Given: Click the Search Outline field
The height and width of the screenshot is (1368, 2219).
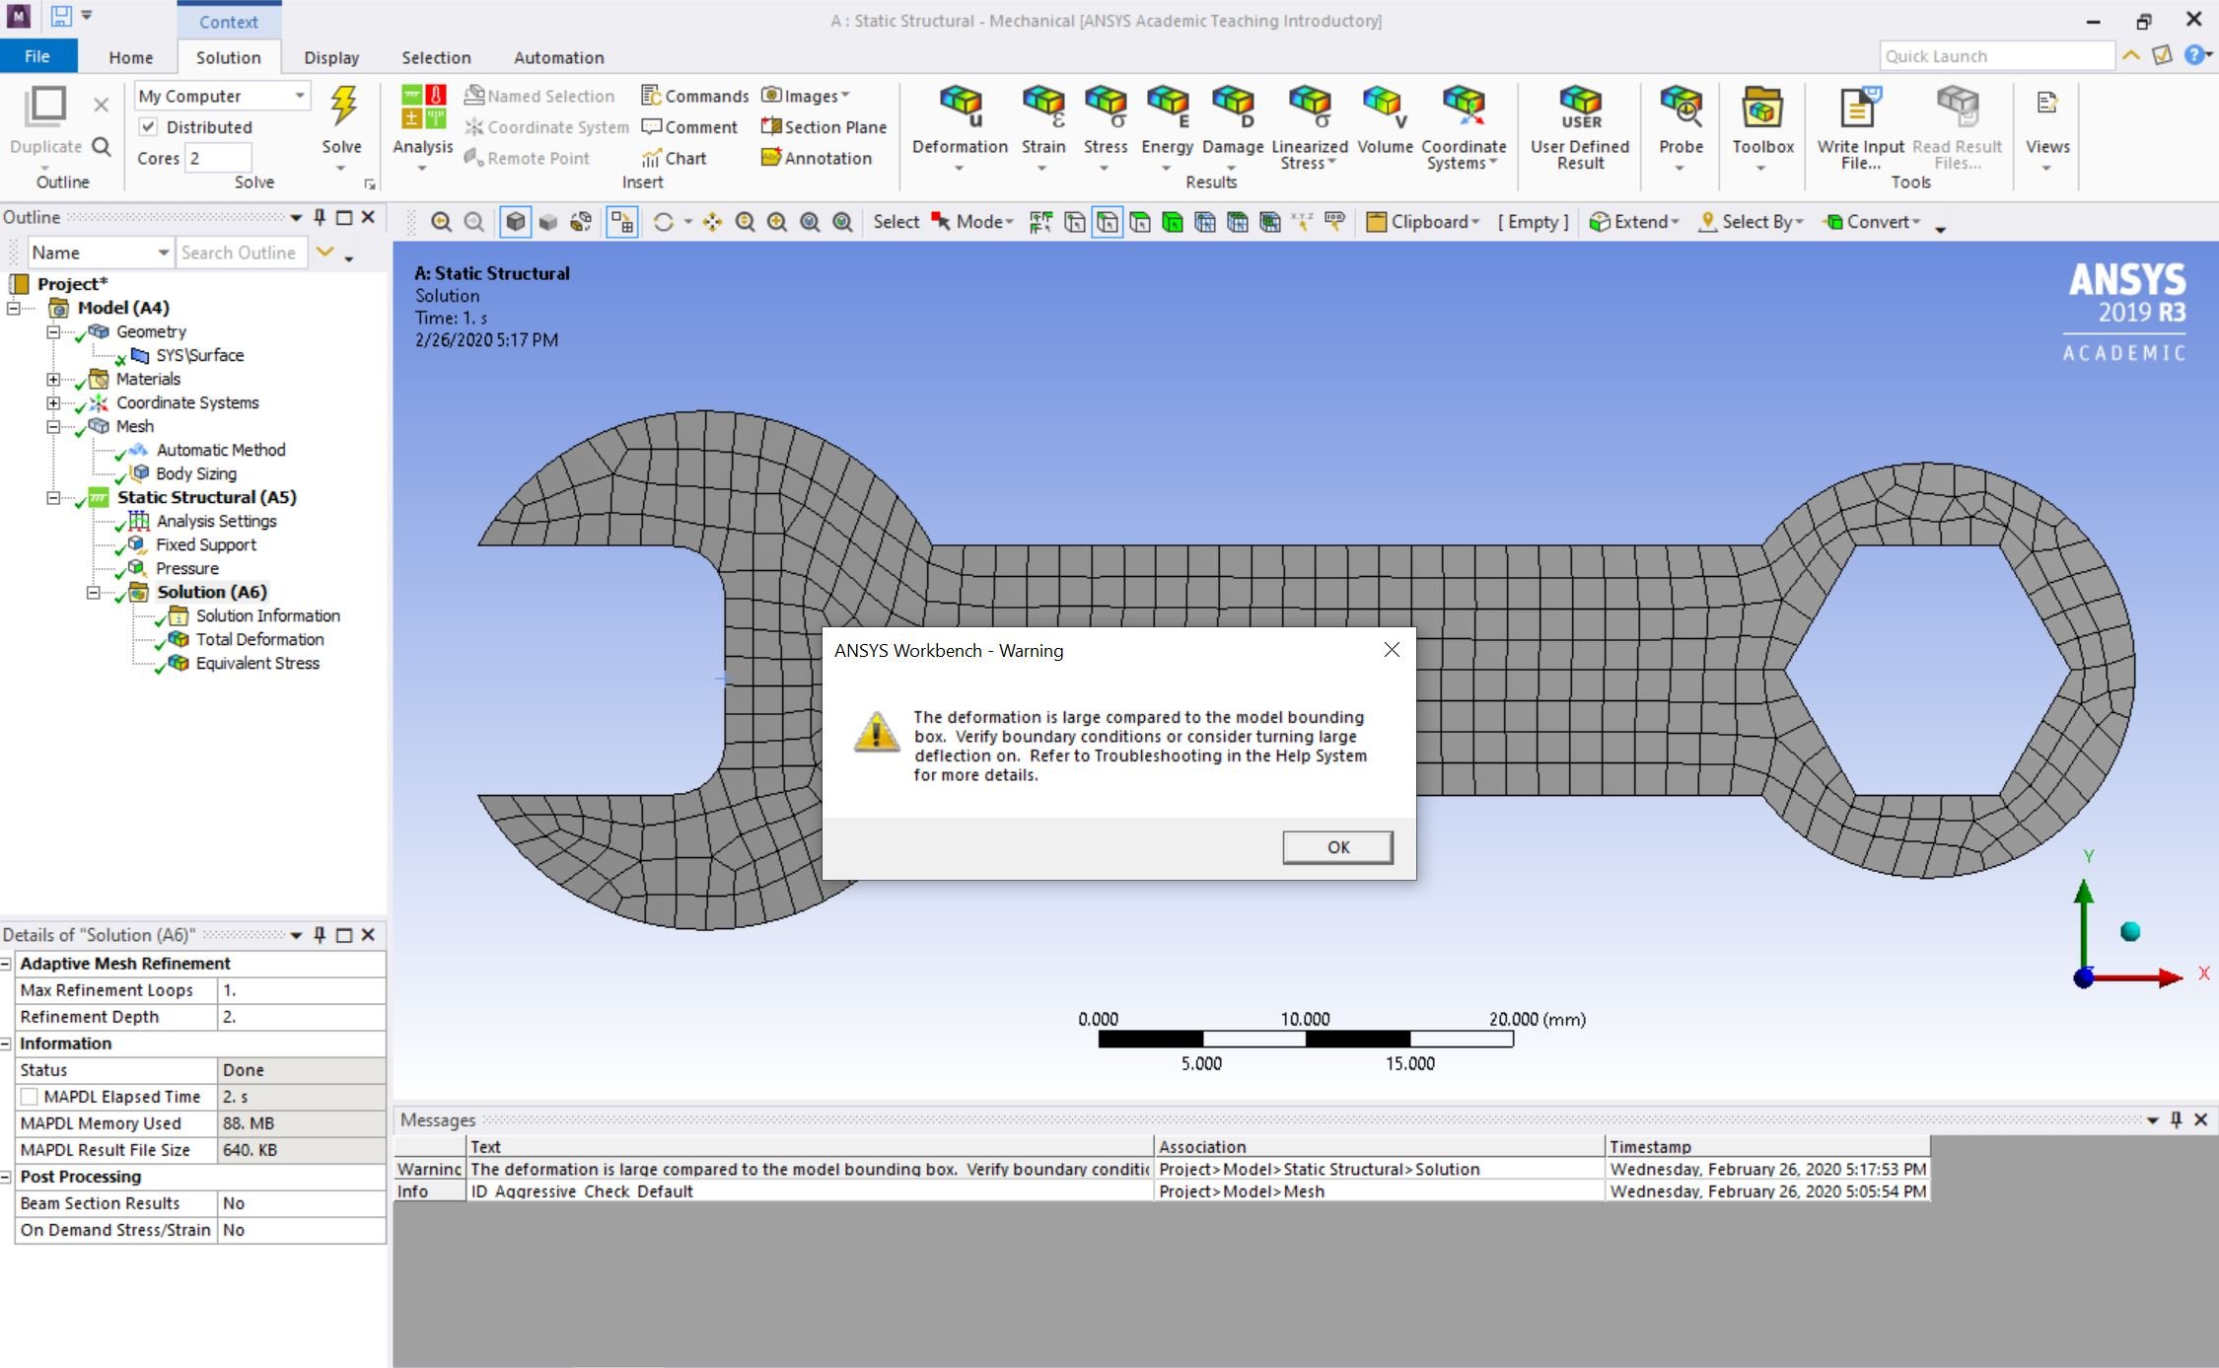Looking at the screenshot, I should click(x=242, y=252).
